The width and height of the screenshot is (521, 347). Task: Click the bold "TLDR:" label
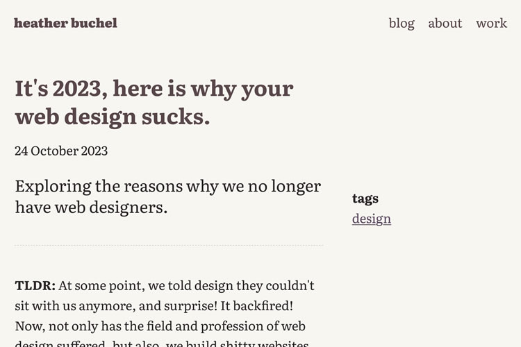35,285
